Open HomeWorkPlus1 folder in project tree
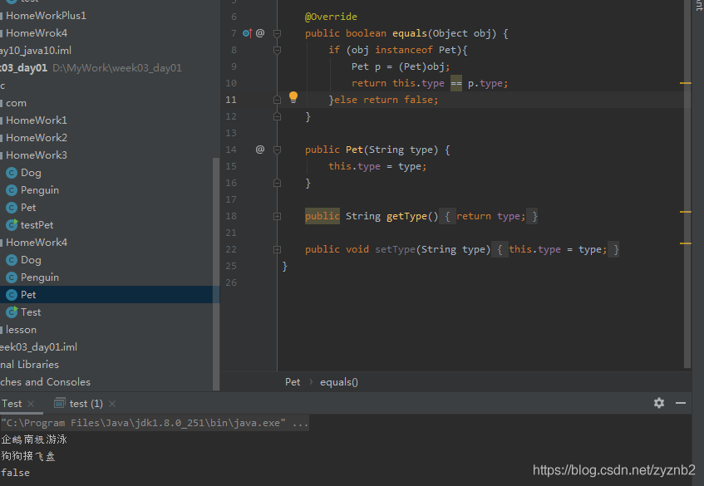Image resolution: width=704 pixels, height=486 pixels. coord(46,16)
